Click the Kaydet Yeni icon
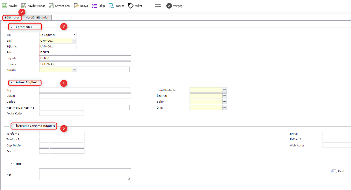Viewport: 351px width, 190px height. 51,6
